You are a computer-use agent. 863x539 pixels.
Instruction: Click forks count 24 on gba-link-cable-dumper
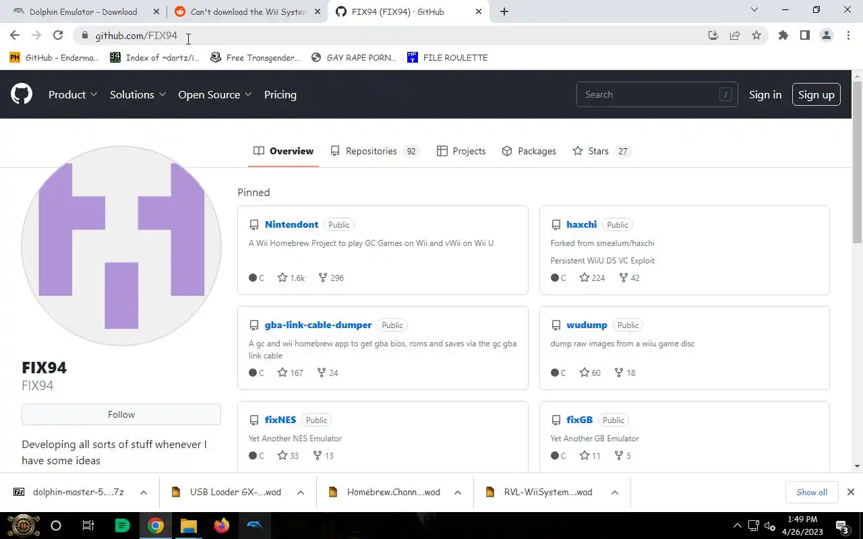pyautogui.click(x=328, y=373)
